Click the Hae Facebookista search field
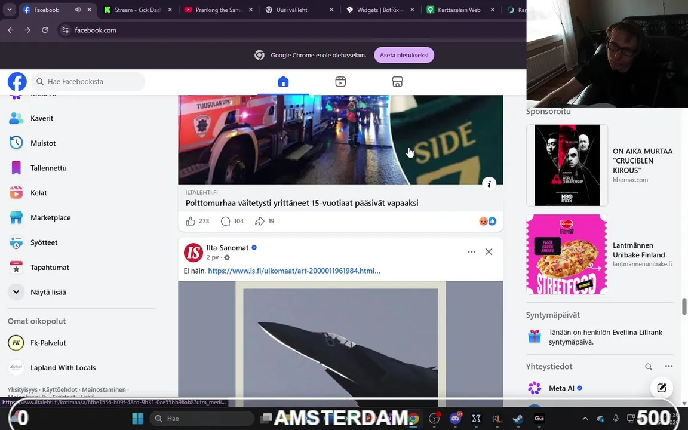The height and width of the screenshot is (430, 688). point(88,82)
